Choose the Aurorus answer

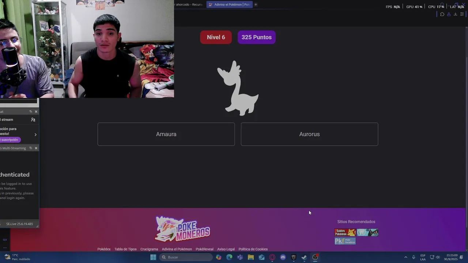tap(309, 134)
